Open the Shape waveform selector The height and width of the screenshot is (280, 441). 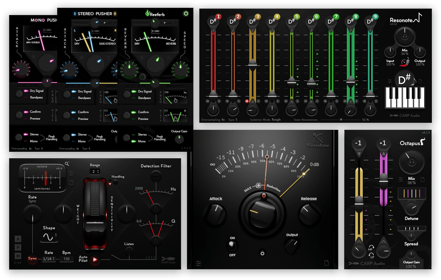click(49, 237)
